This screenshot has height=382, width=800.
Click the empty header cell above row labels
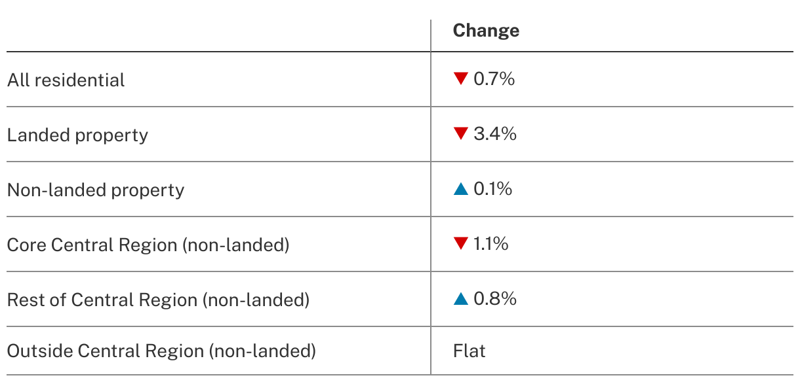point(218,35)
